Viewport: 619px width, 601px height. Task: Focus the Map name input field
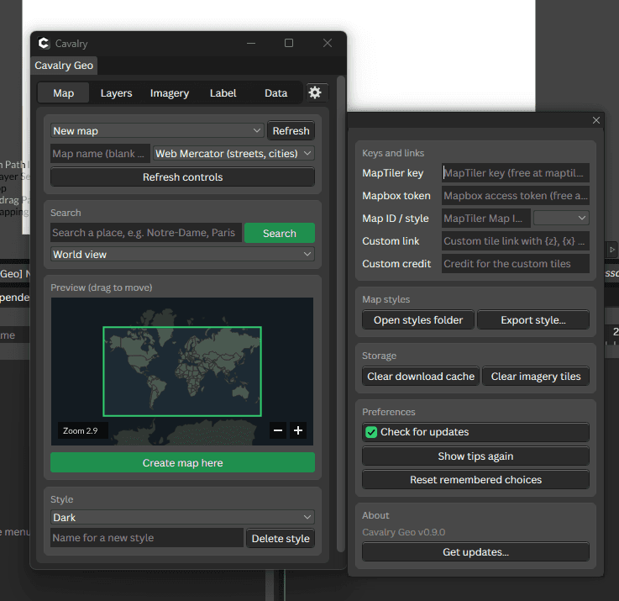tap(100, 154)
